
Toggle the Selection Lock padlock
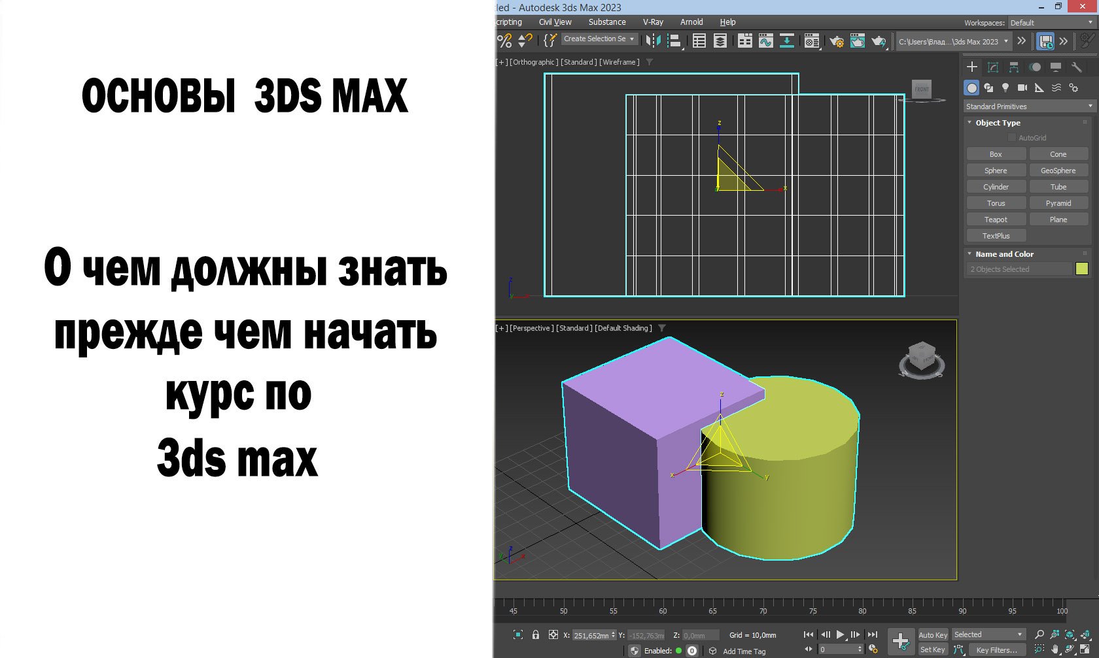[536, 634]
